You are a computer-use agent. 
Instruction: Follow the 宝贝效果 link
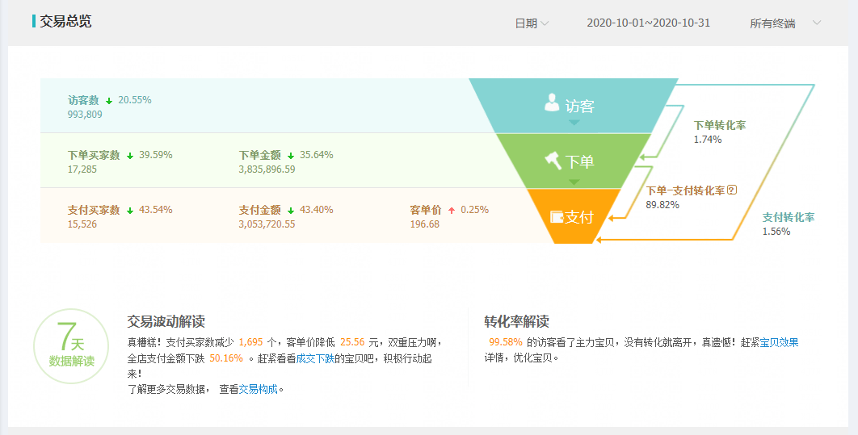[x=779, y=343]
